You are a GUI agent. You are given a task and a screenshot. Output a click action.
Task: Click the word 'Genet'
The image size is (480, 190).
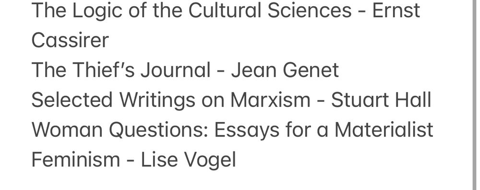[311, 70]
